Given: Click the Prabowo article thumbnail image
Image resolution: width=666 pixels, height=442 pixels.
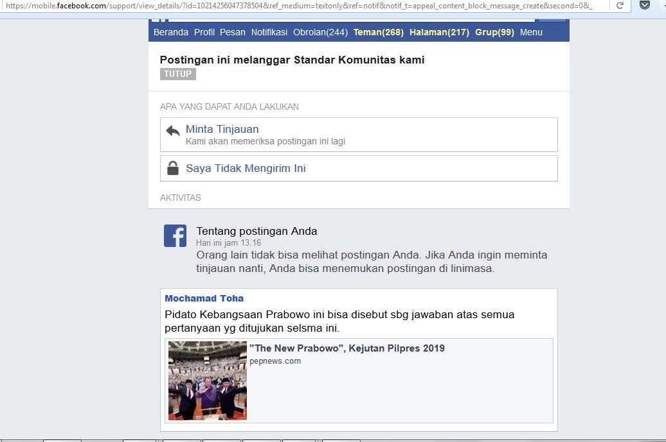Looking at the screenshot, I should [207, 380].
